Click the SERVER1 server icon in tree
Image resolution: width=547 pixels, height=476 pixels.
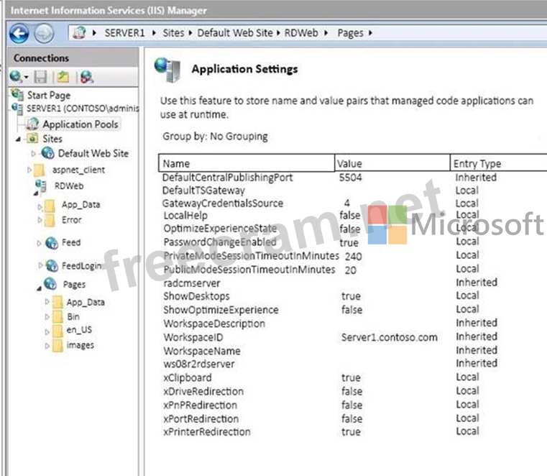[17, 108]
